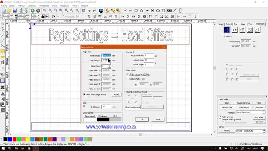Select the straight line tool in left toolbar

3,35
